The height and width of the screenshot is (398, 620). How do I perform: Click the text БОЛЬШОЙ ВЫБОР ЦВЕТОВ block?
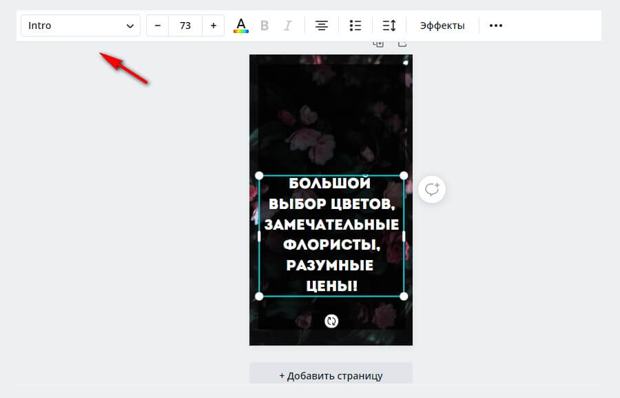pyautogui.click(x=331, y=235)
